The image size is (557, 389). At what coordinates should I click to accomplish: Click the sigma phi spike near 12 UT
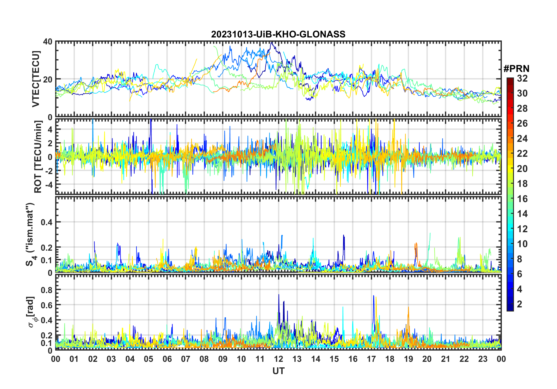pyautogui.click(x=279, y=295)
